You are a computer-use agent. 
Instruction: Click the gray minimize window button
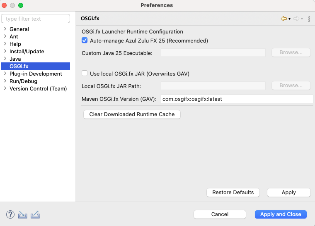(x=12, y=5)
